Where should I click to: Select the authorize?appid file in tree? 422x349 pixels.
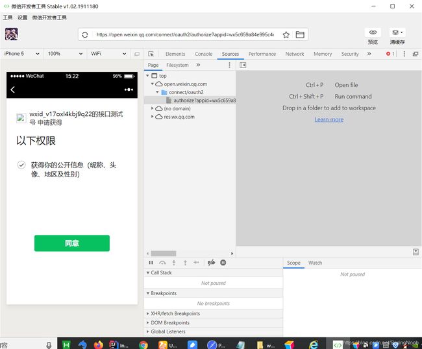pyautogui.click(x=190, y=101)
